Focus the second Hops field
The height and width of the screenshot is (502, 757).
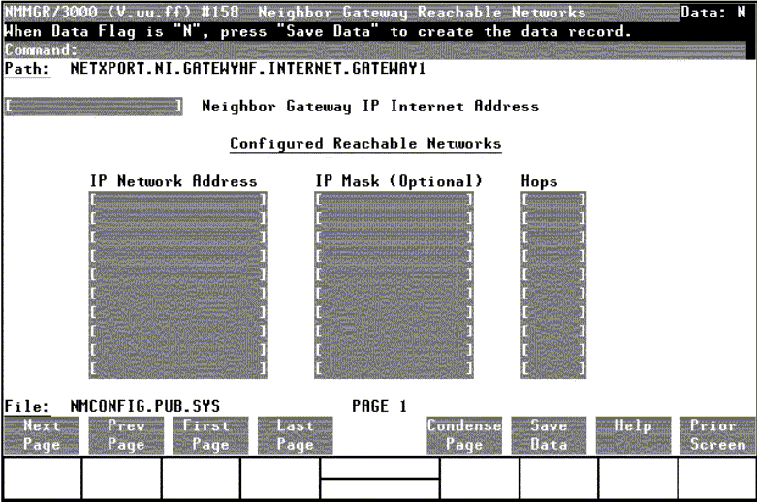click(553, 218)
